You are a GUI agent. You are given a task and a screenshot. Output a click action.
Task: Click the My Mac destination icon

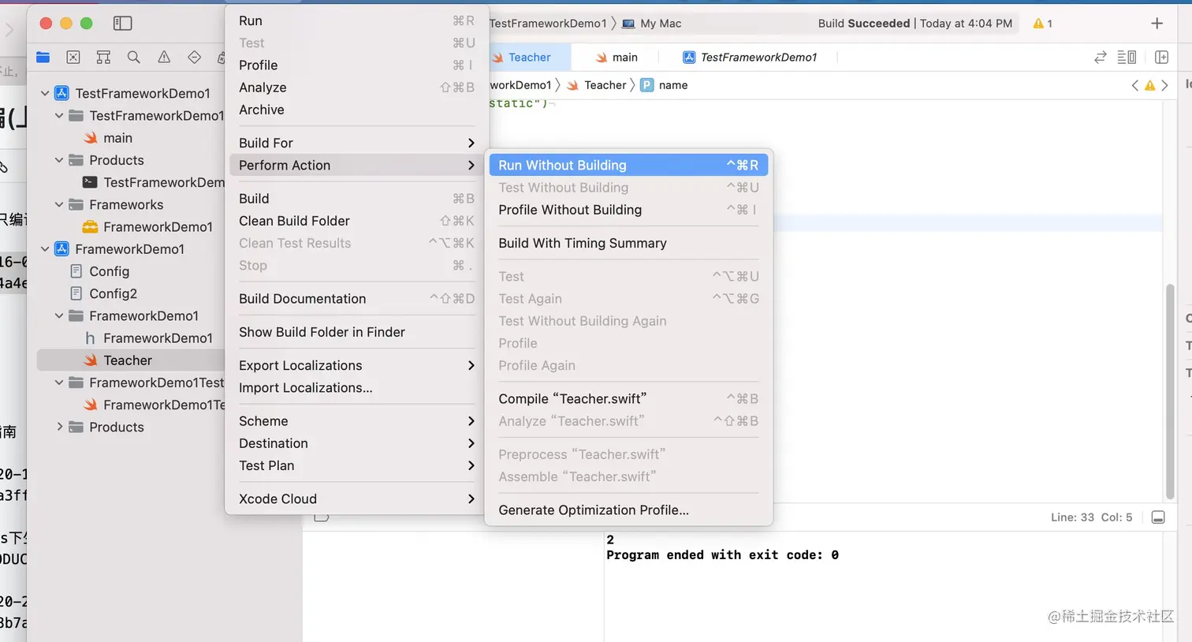(x=628, y=24)
